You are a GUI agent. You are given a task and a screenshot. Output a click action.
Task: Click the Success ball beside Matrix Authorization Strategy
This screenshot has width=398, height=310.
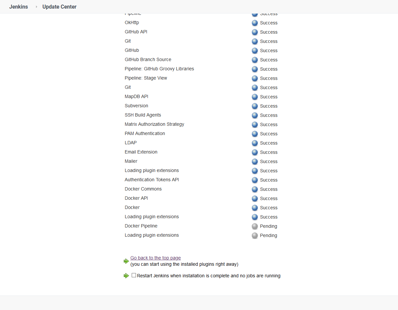click(254, 124)
